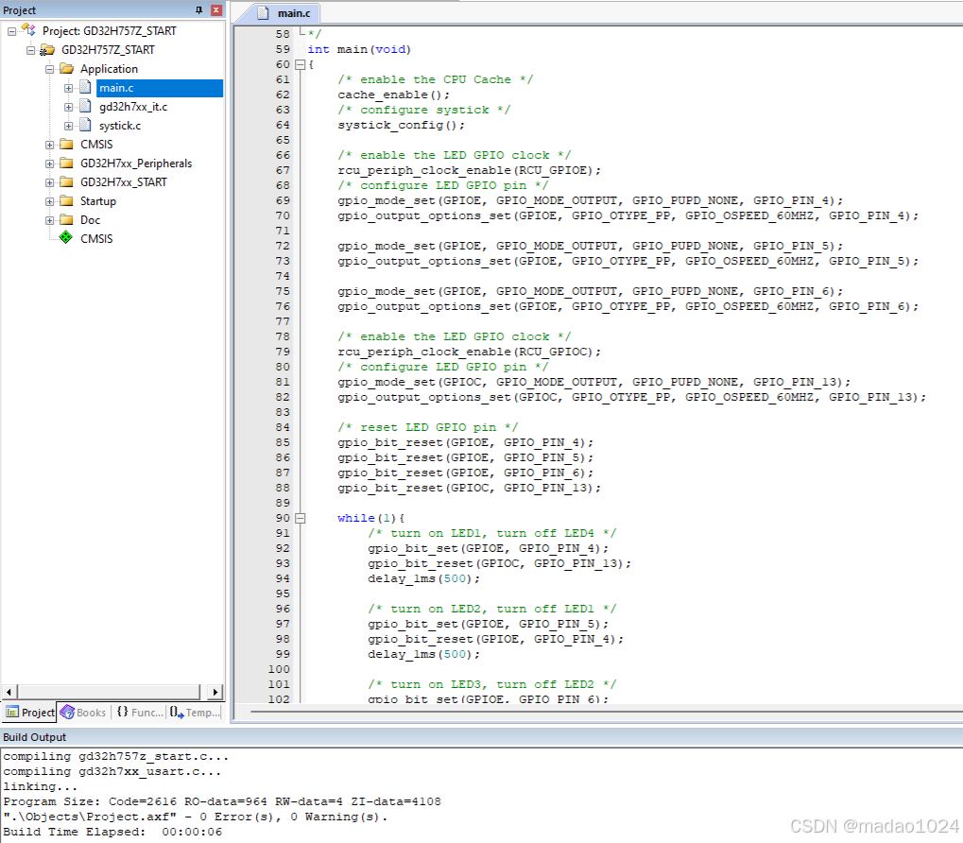Click the gd32h7xx_it.c file icon
Screen dimensions: 963x843
pyautogui.click(x=85, y=106)
